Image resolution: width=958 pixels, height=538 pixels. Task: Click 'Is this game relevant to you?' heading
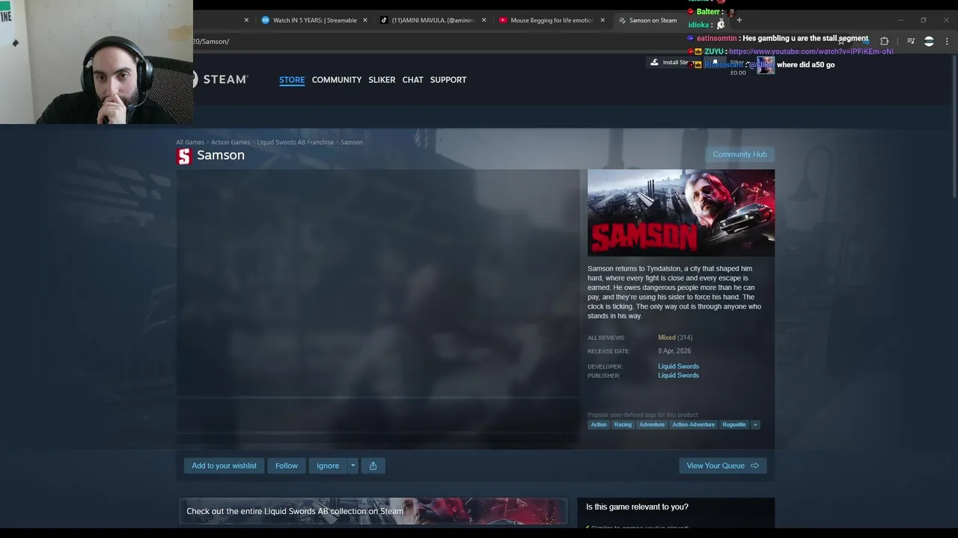pyautogui.click(x=637, y=507)
